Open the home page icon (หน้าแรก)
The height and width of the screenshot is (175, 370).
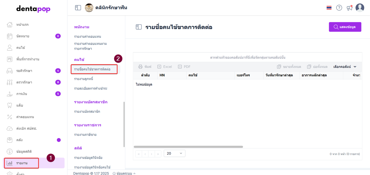click(x=10, y=25)
